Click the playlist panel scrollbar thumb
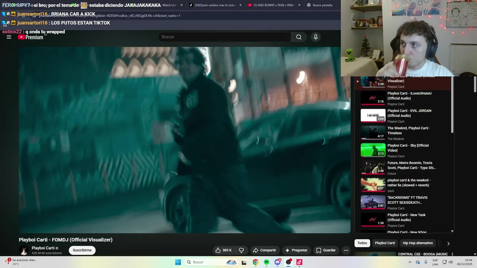 coord(452,105)
